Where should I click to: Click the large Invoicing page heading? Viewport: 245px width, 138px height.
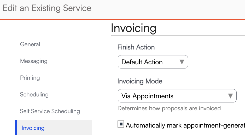click(x=133, y=28)
